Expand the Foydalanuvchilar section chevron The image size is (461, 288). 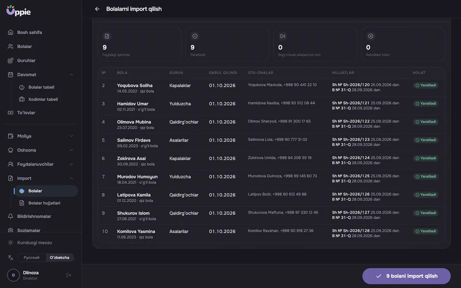(71, 164)
